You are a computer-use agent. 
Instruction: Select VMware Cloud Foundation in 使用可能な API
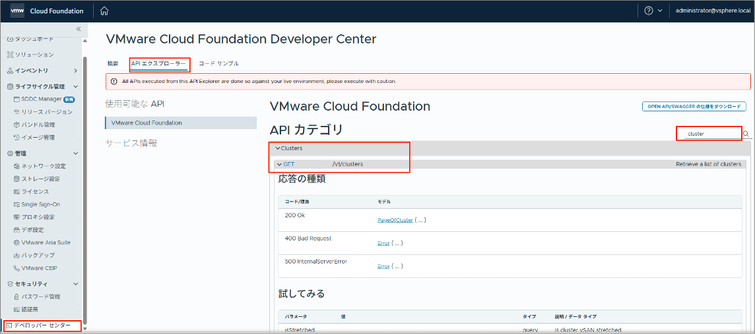(x=181, y=123)
